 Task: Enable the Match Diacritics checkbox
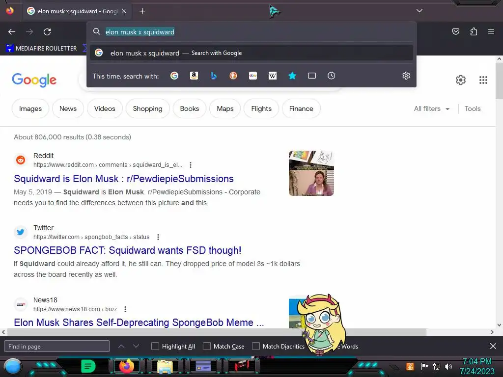click(x=256, y=346)
